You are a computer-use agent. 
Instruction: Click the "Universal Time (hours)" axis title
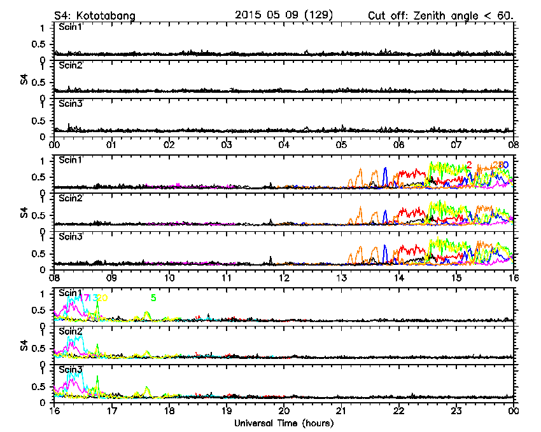pos(284,423)
